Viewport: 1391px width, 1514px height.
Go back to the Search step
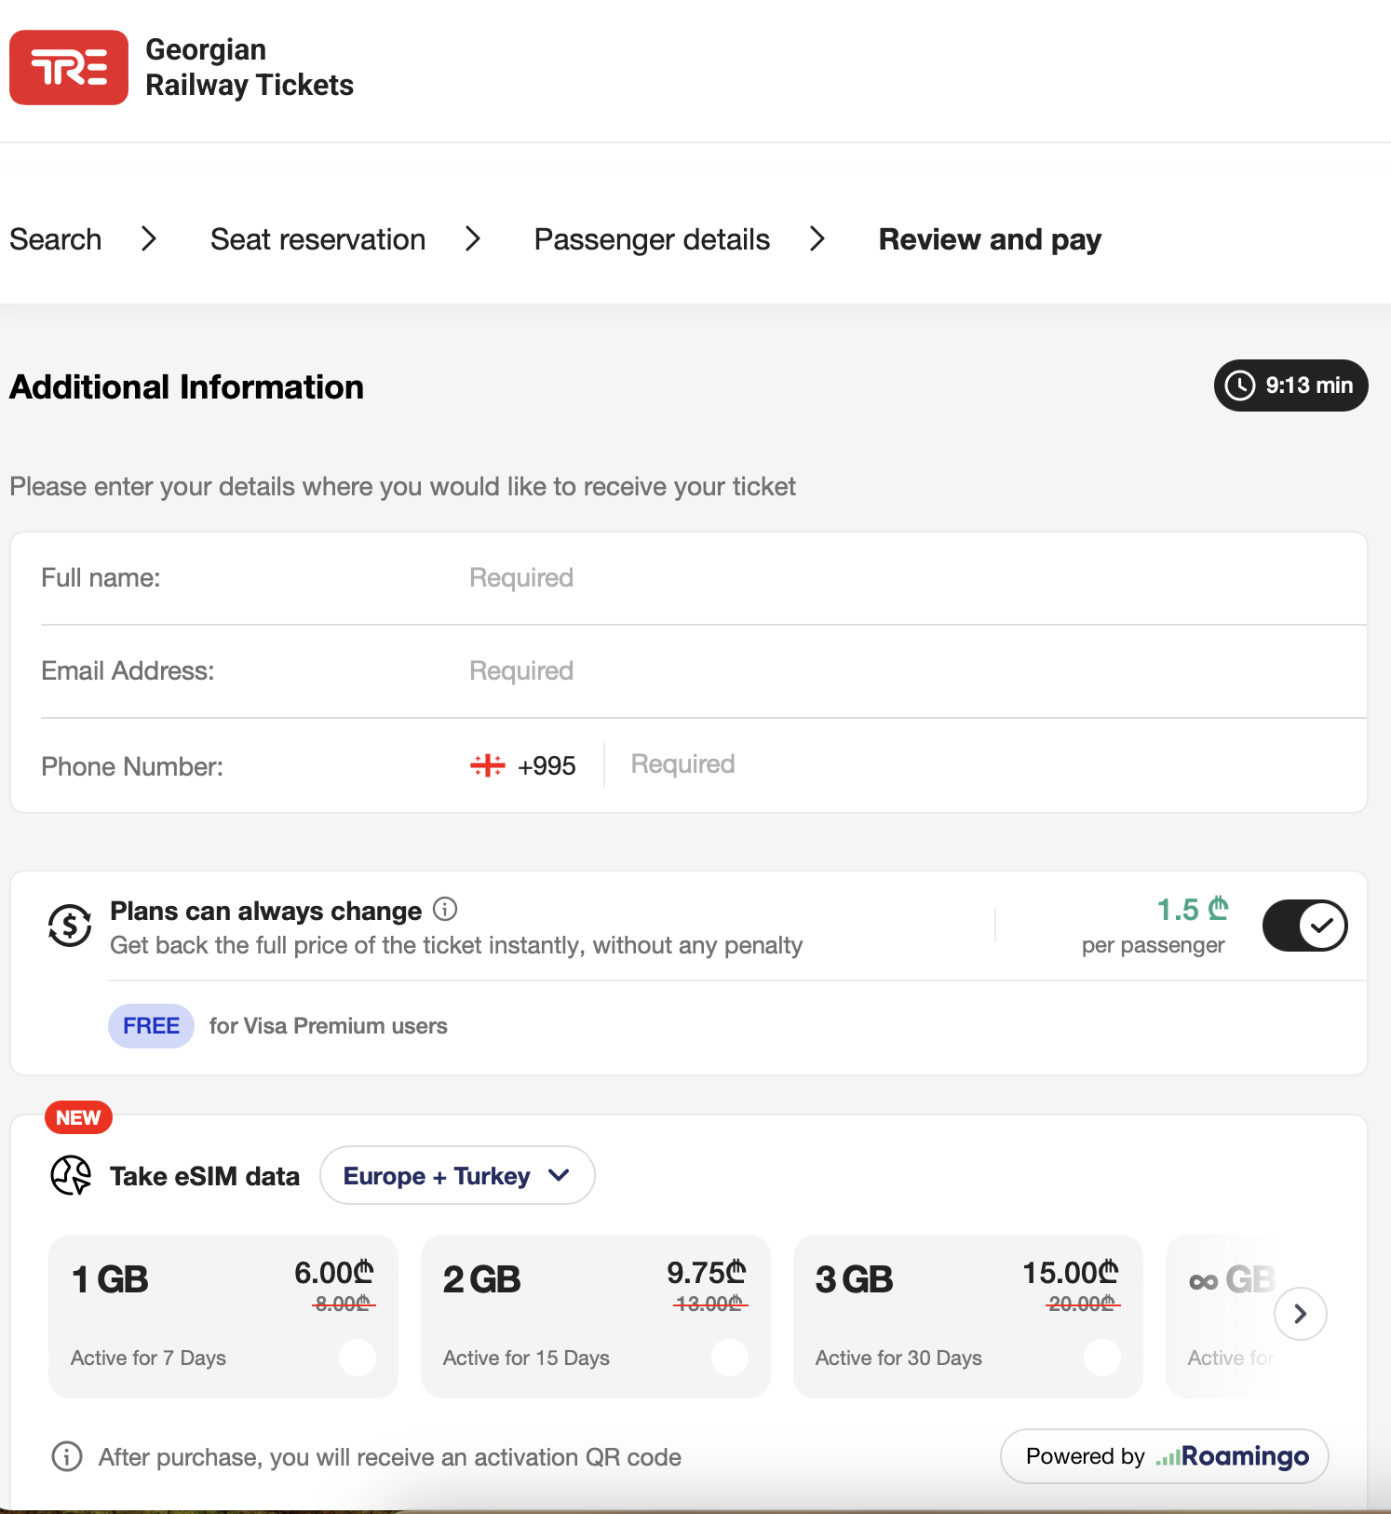(56, 239)
